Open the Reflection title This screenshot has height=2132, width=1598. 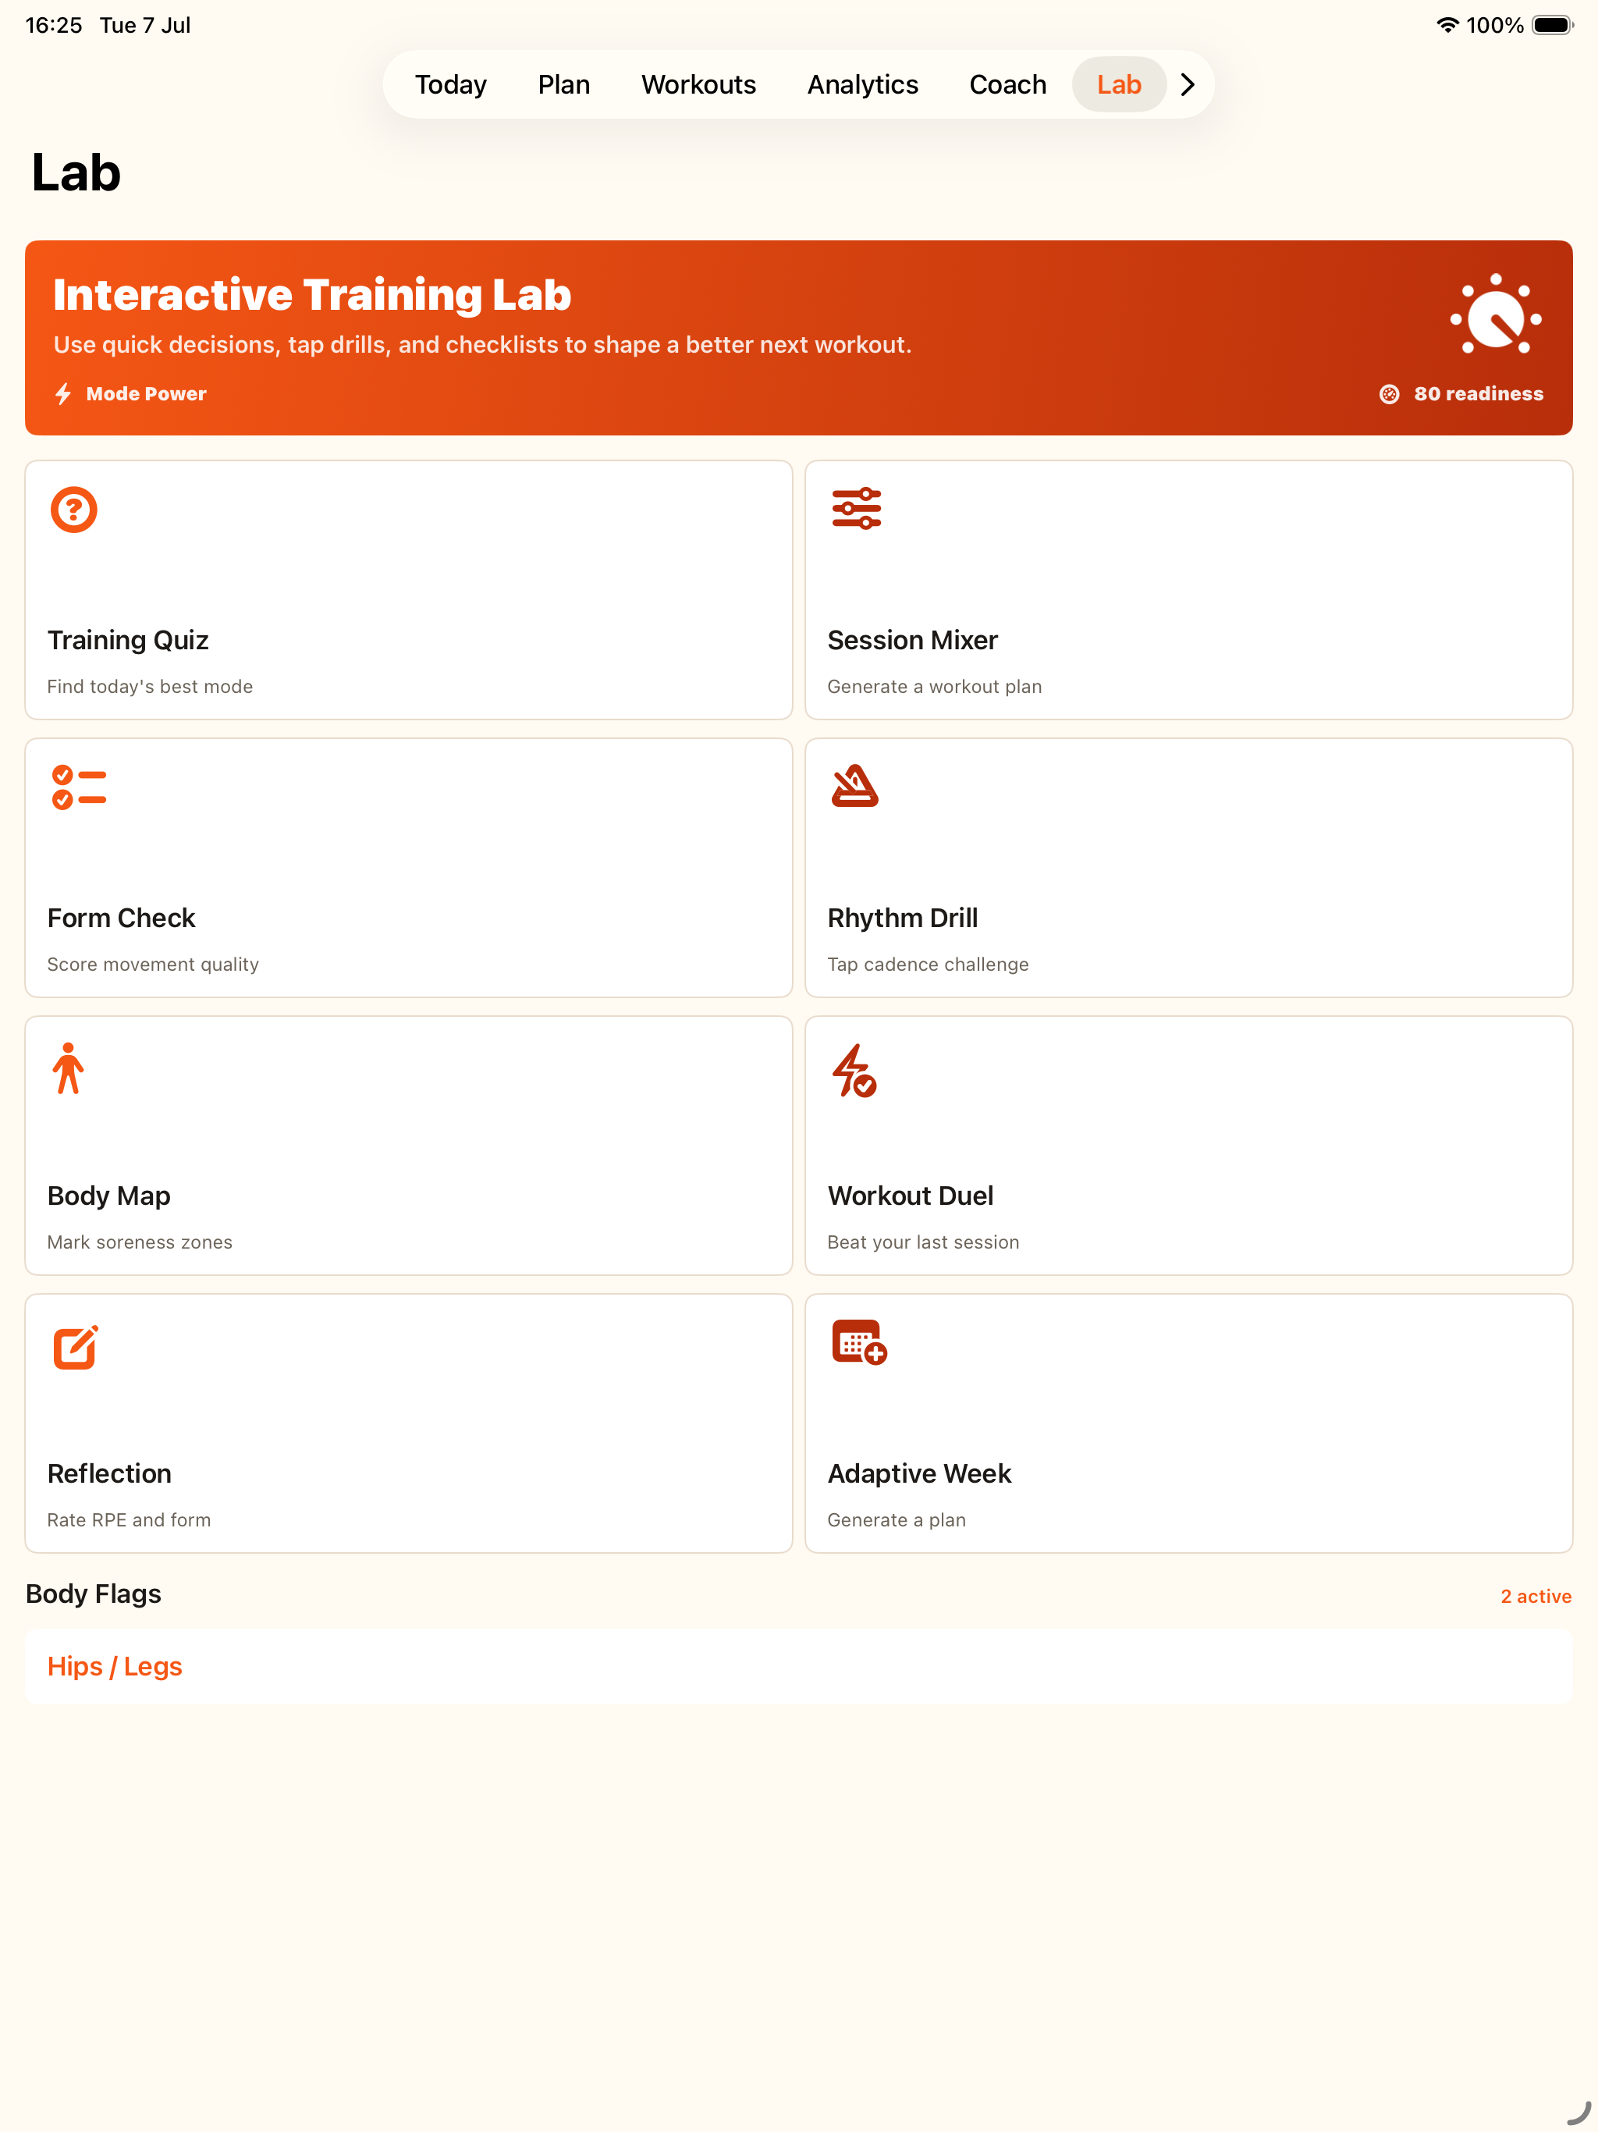110,1473
